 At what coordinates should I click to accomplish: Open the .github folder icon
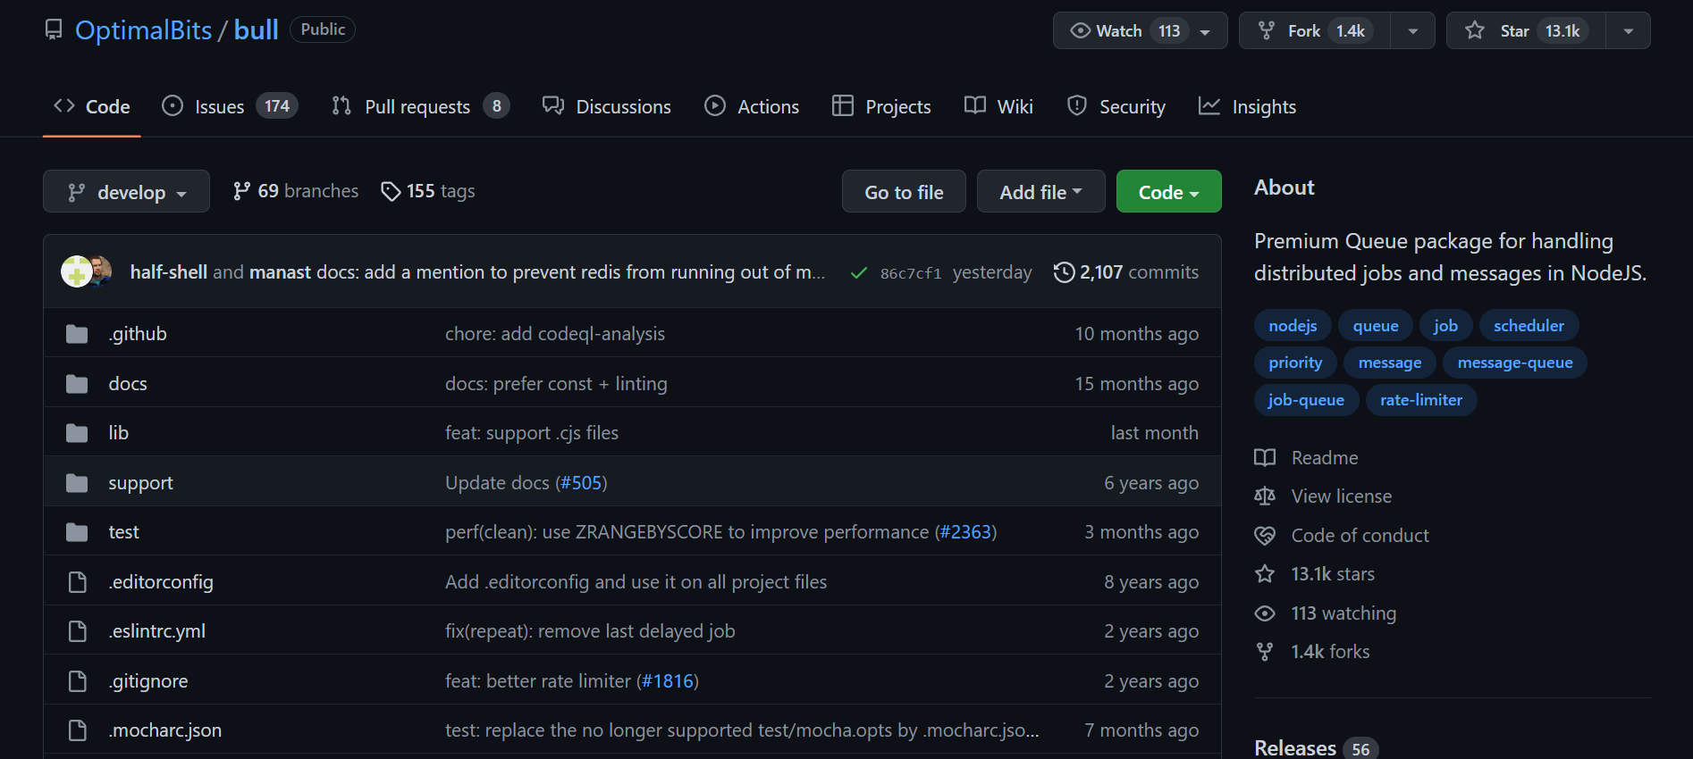point(77,334)
